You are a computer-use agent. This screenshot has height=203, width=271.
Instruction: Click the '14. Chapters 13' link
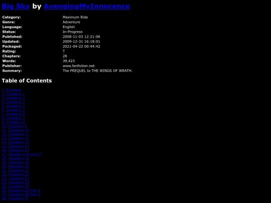click(x=16, y=142)
